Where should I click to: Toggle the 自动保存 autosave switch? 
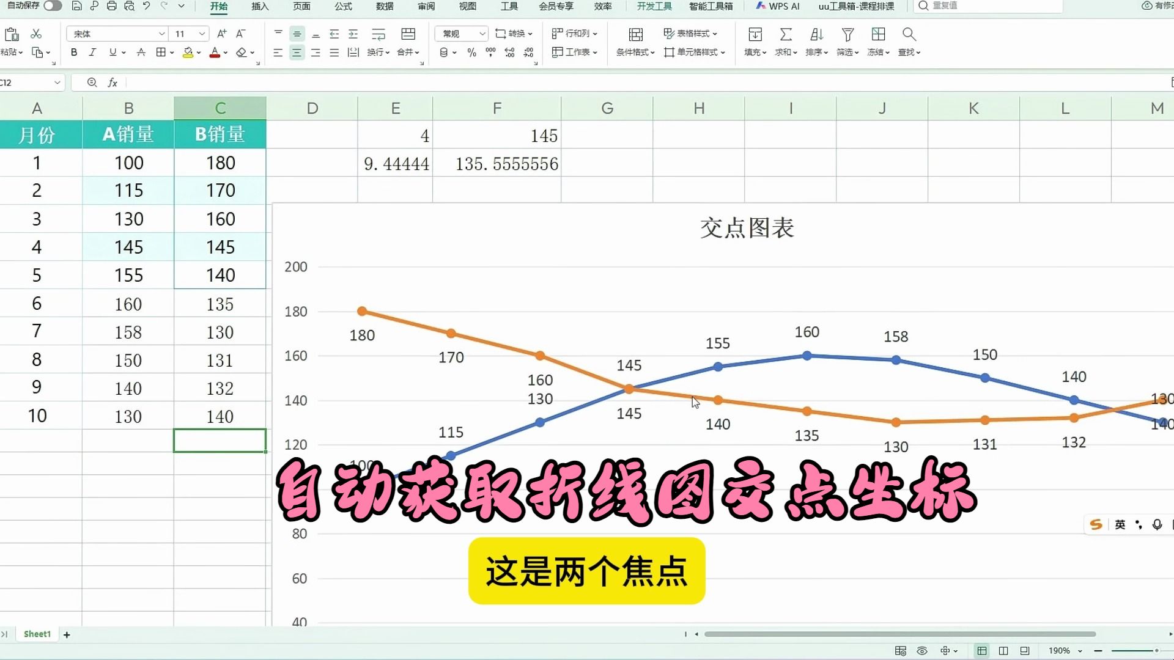point(53,5)
